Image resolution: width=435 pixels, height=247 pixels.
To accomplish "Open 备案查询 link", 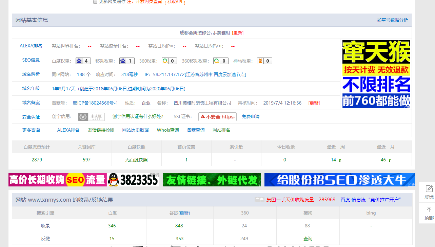I will [x=196, y=130].
